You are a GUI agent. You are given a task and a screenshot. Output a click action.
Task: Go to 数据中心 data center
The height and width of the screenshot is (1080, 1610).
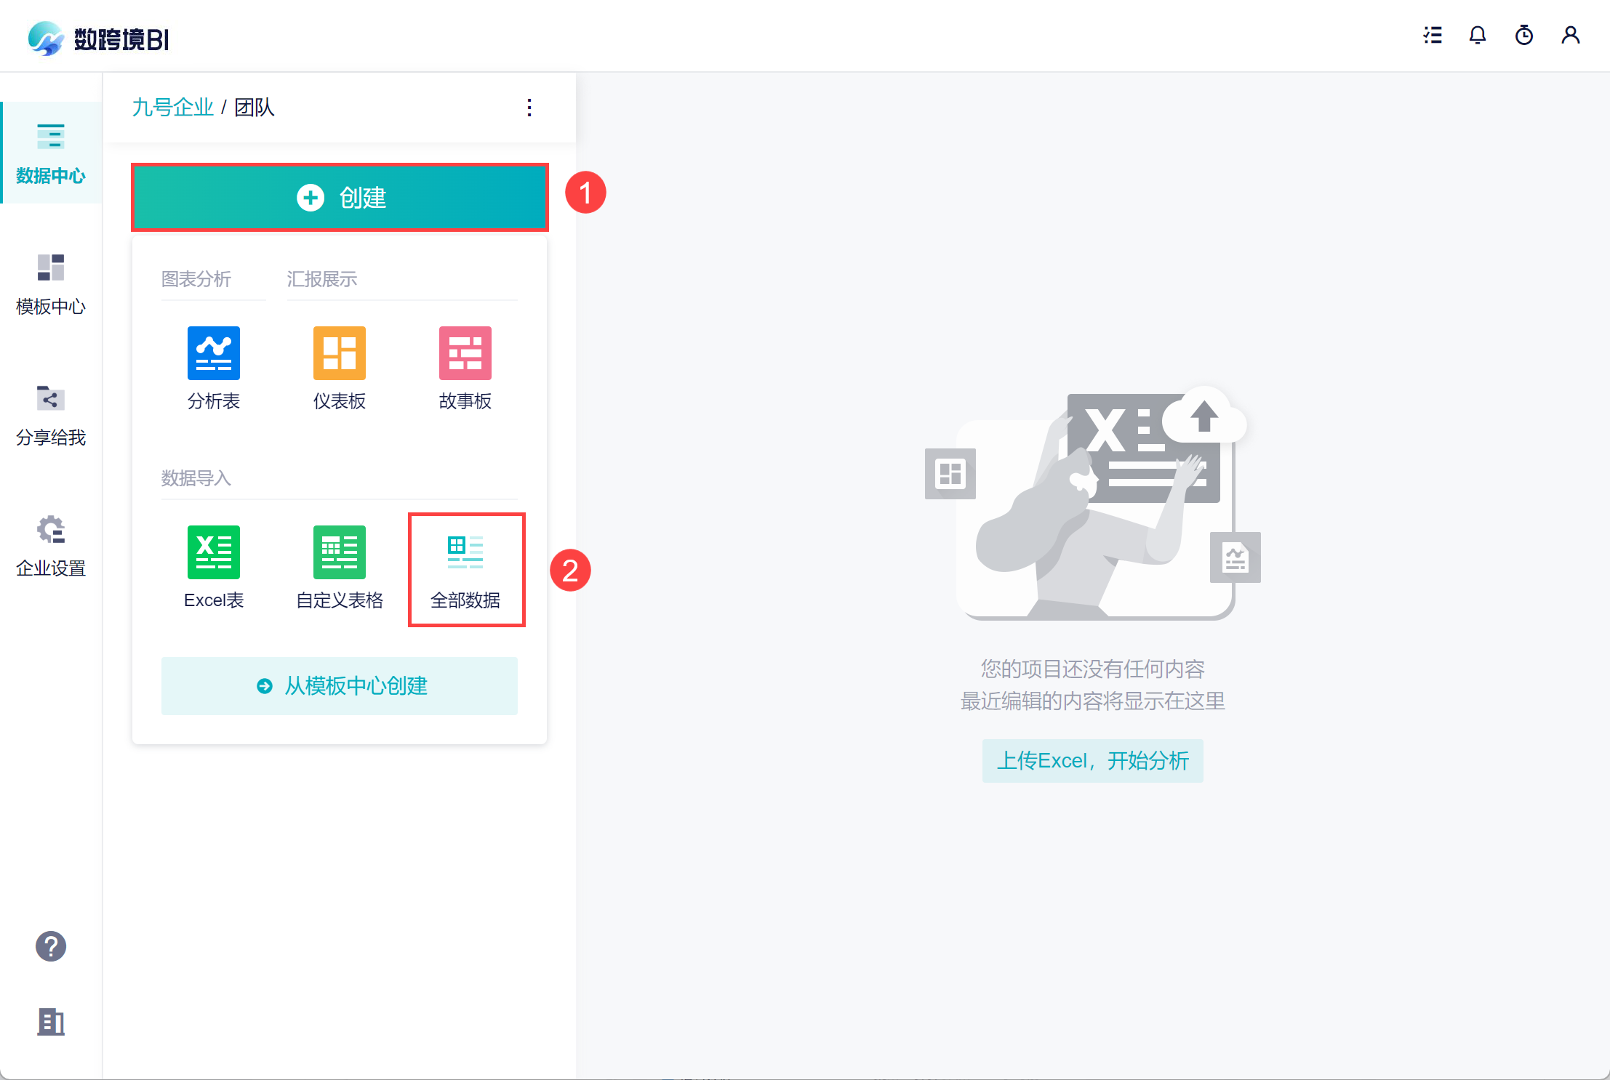(x=51, y=153)
